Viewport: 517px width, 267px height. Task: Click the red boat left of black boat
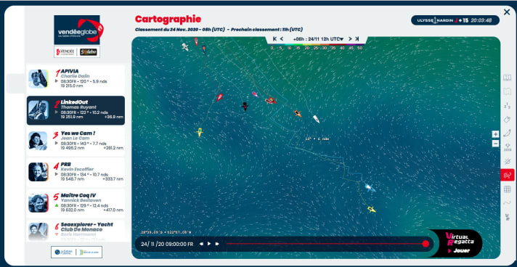[219, 97]
